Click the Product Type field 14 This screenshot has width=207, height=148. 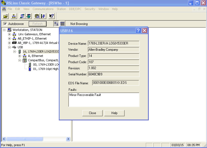[114, 56]
